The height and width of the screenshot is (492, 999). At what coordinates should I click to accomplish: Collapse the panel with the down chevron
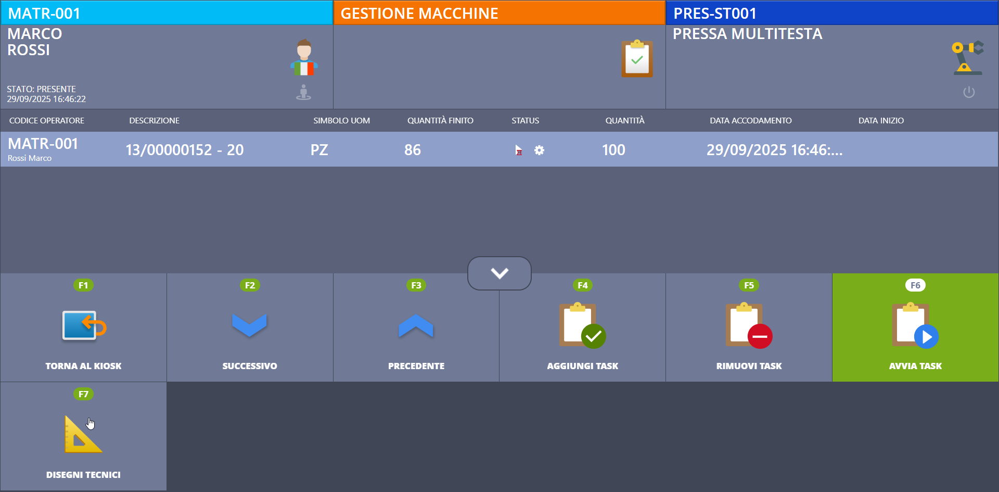point(499,273)
